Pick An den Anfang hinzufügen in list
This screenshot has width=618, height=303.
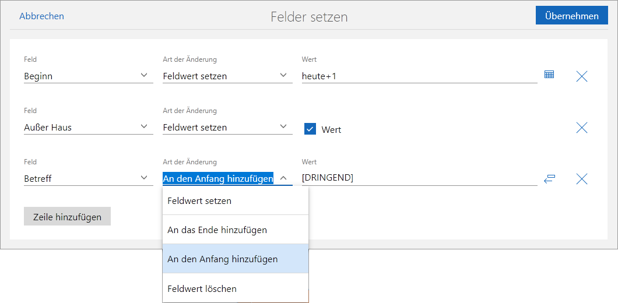[x=235, y=259]
